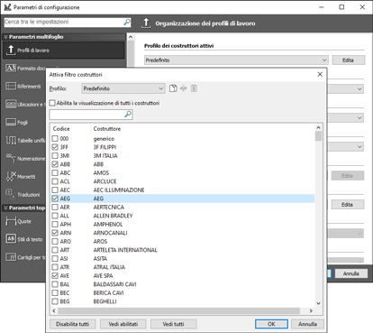Screen dimensions: 373x333
Task: Select the Fogli sidebar icon
Action: (x=11, y=123)
